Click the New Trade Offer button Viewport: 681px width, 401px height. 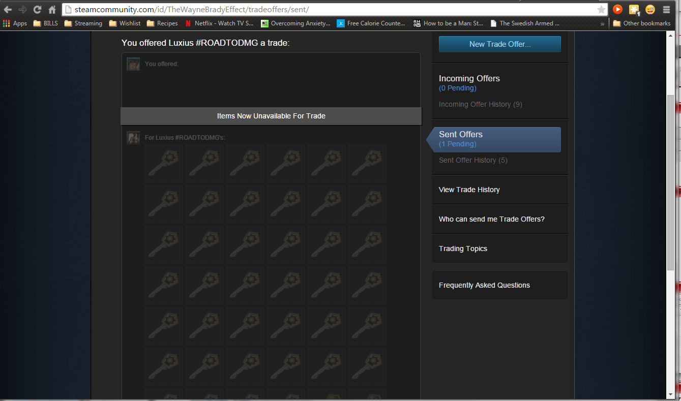(500, 44)
